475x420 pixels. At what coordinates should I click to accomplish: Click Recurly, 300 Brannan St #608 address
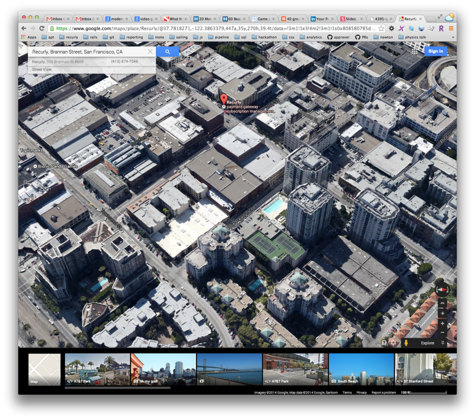[x=57, y=62]
